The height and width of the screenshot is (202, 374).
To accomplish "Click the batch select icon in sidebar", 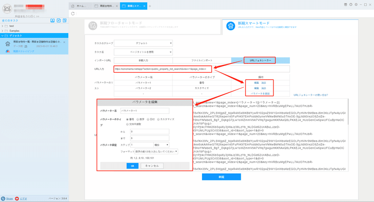I will click(65, 21).
